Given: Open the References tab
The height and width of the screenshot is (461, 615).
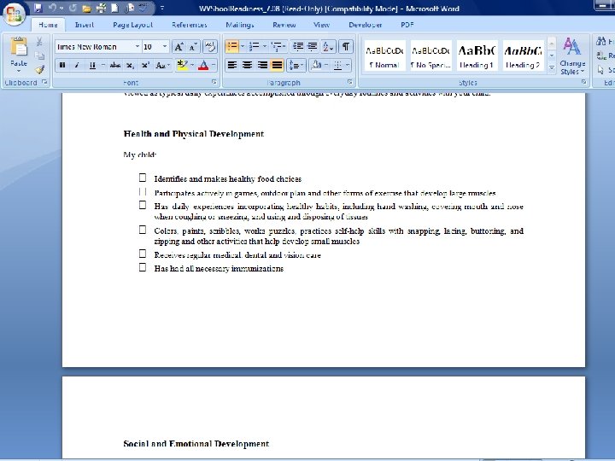Looking at the screenshot, I should point(190,25).
